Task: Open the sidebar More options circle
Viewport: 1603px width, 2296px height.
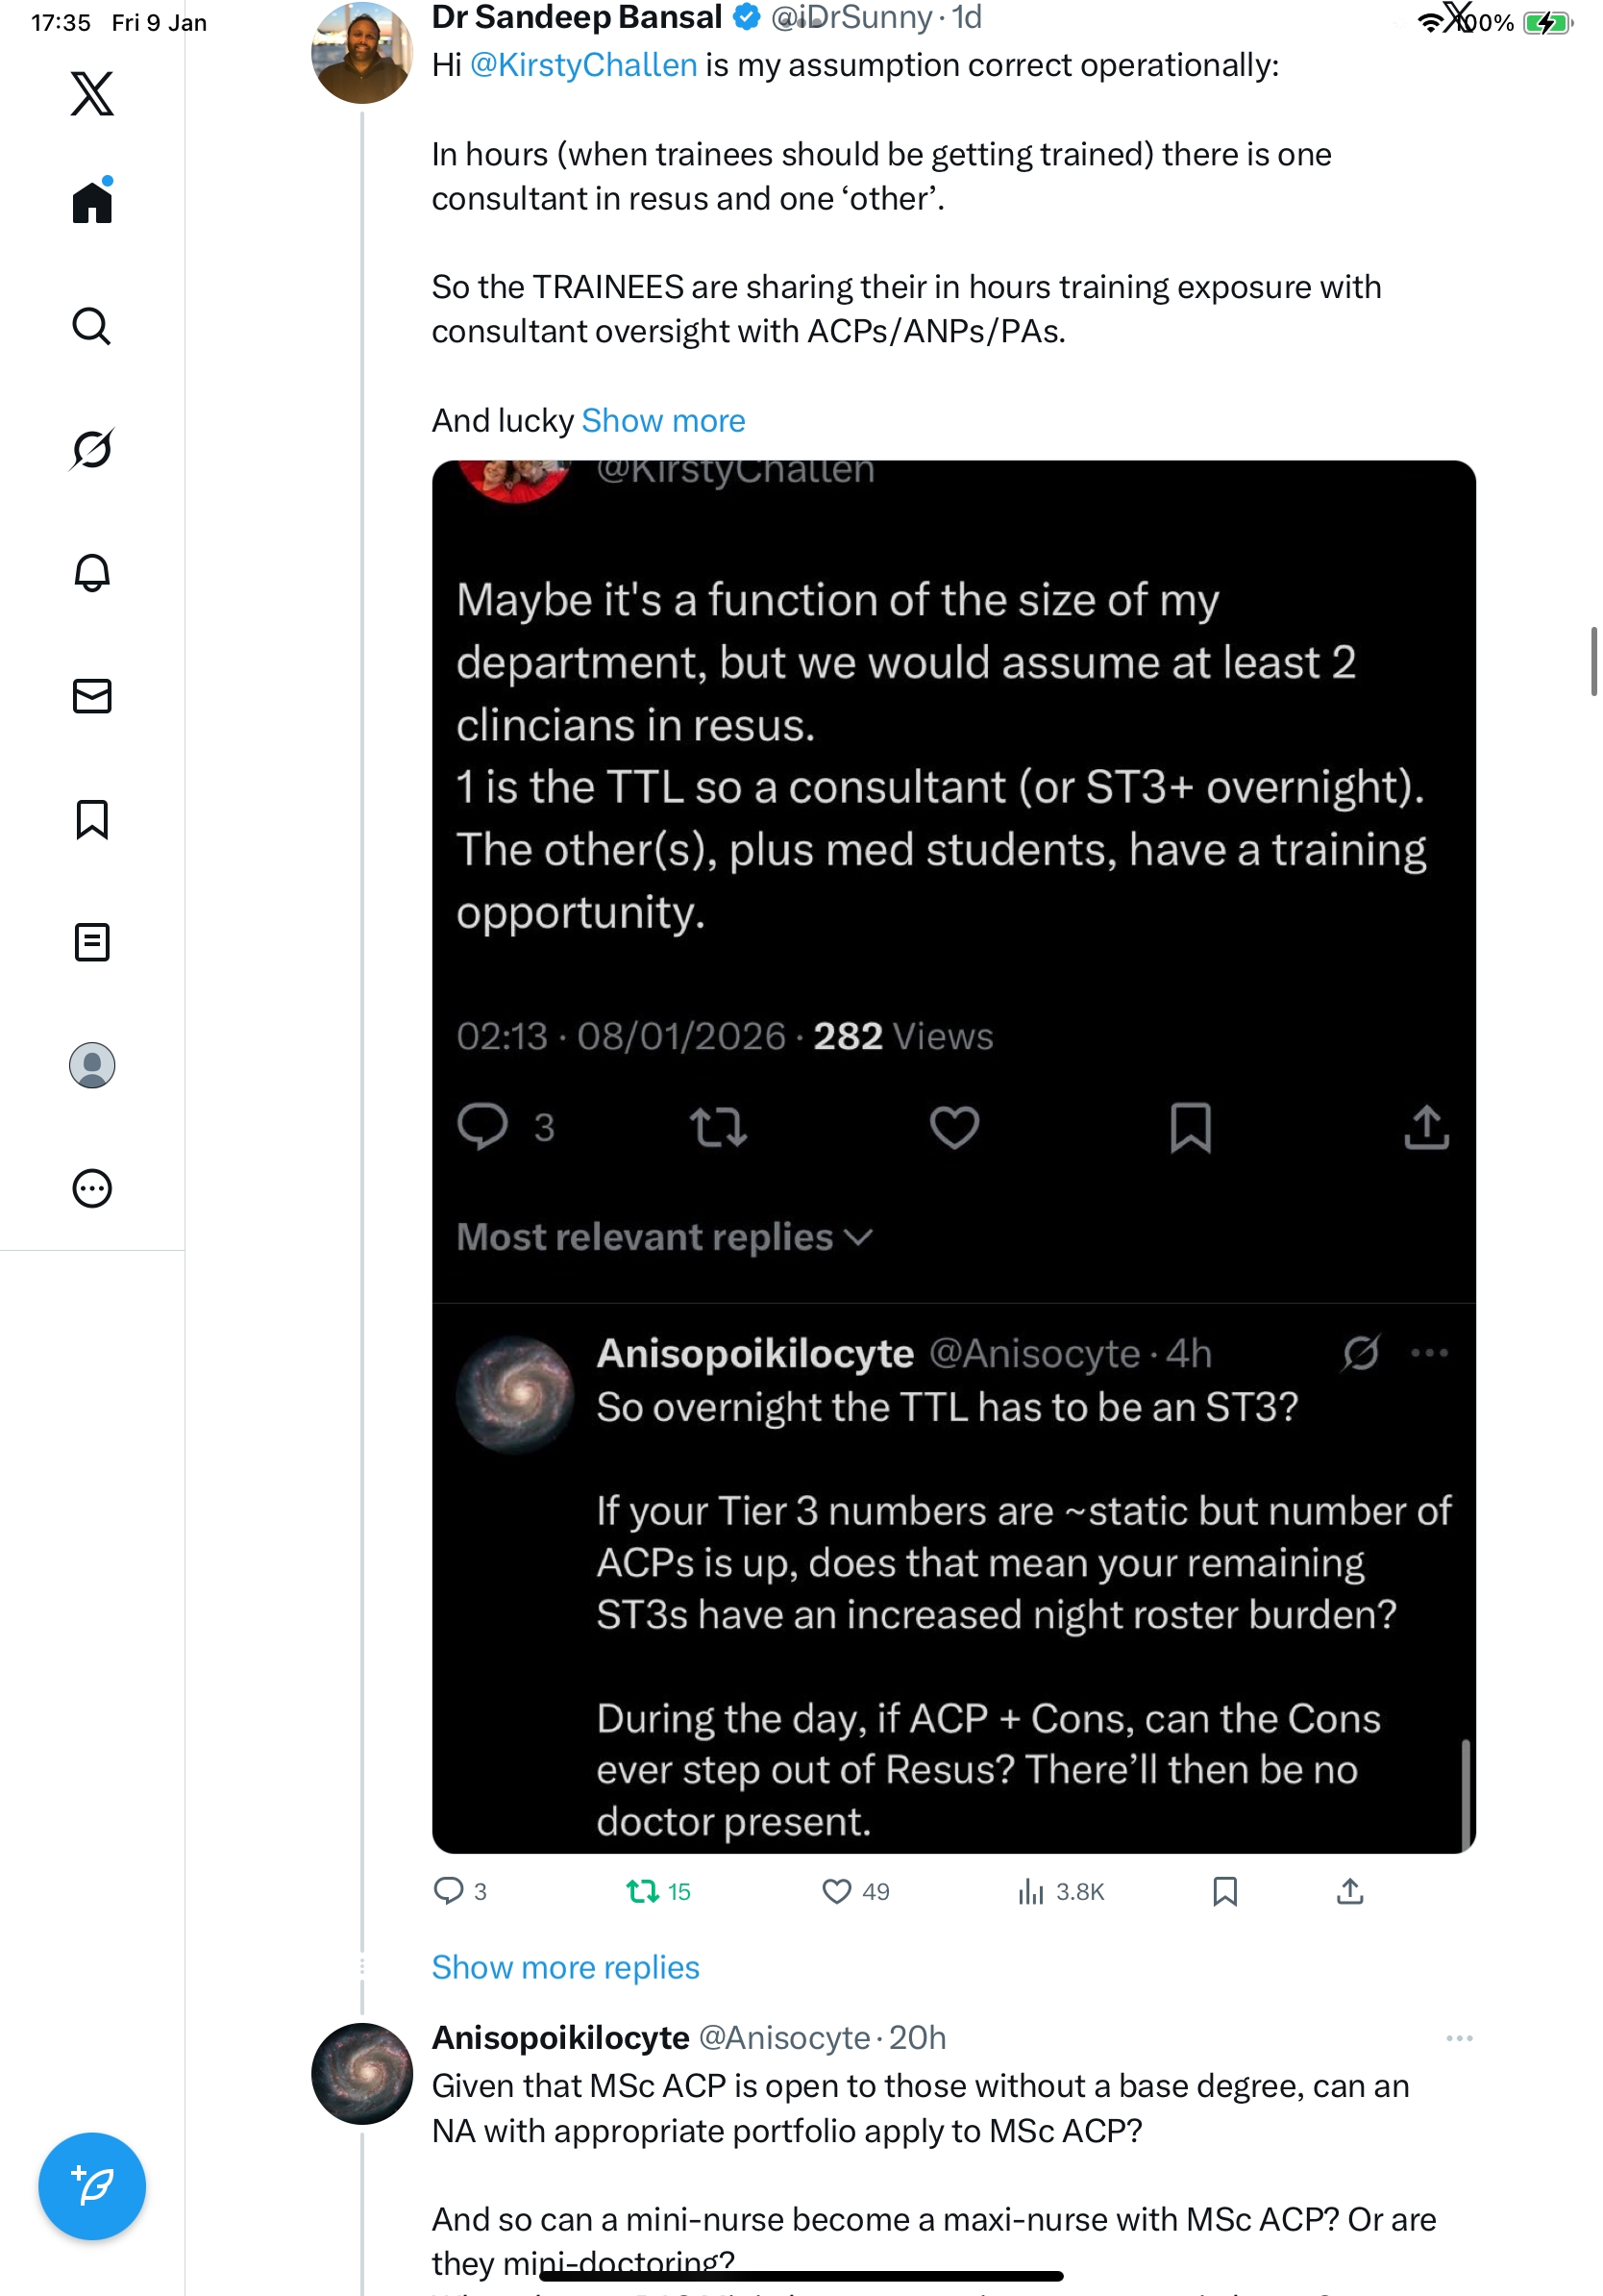Action: pos(92,1189)
